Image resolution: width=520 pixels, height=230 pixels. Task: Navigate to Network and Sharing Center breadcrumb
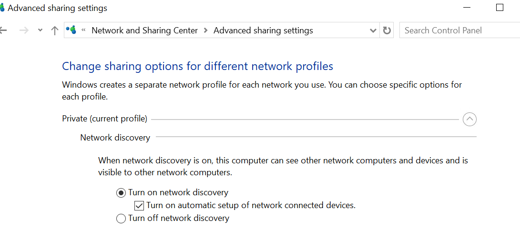click(x=144, y=30)
